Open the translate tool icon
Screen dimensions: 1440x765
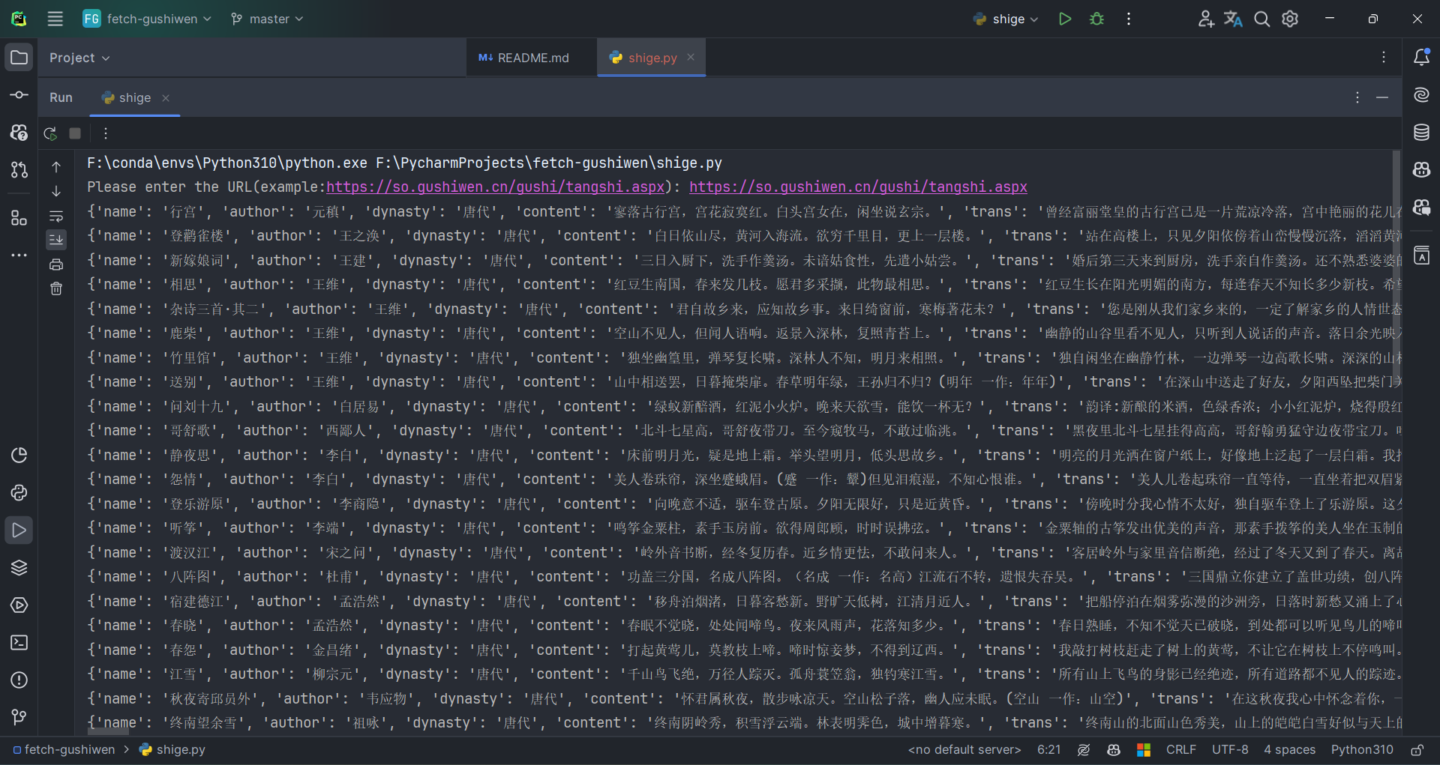pyautogui.click(x=1233, y=19)
